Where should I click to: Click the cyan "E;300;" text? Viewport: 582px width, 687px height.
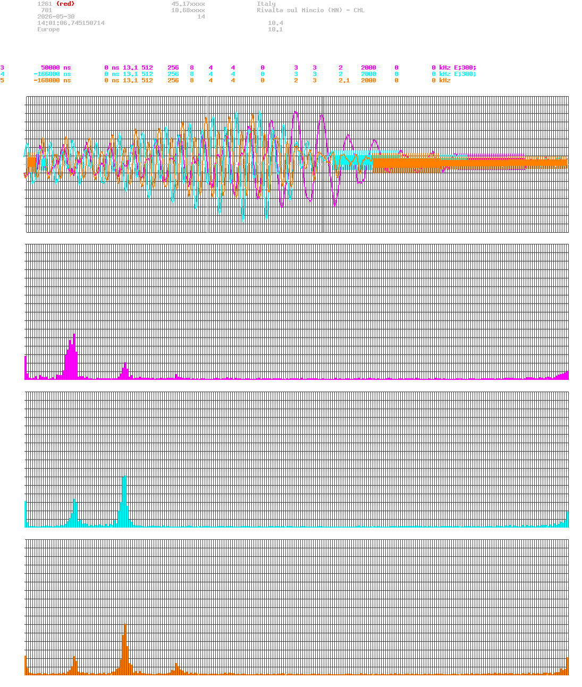tap(465, 74)
